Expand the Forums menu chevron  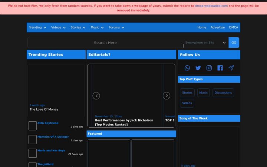pyautogui.click(x=123, y=27)
